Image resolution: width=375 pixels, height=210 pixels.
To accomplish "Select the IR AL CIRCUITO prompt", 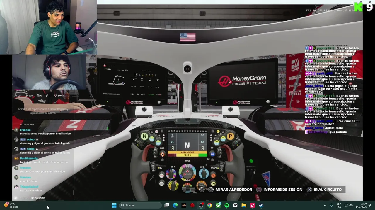I will pos(328,190).
